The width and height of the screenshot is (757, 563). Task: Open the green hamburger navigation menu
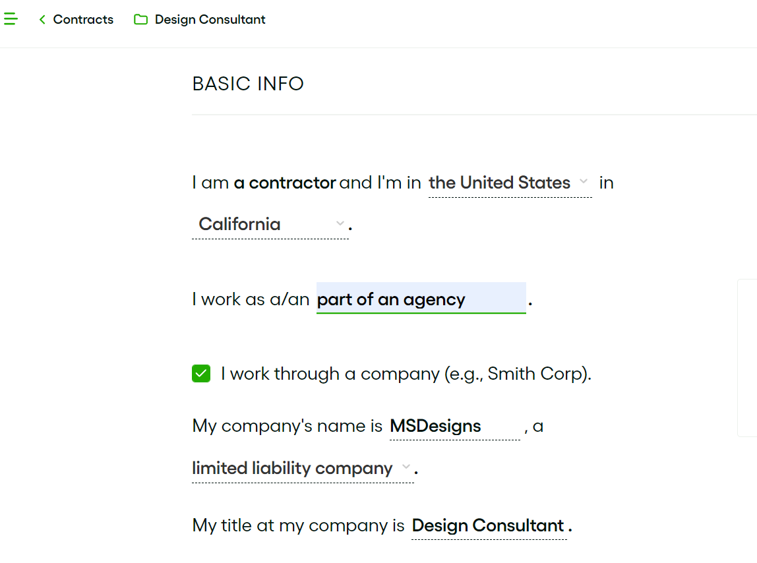(x=11, y=18)
